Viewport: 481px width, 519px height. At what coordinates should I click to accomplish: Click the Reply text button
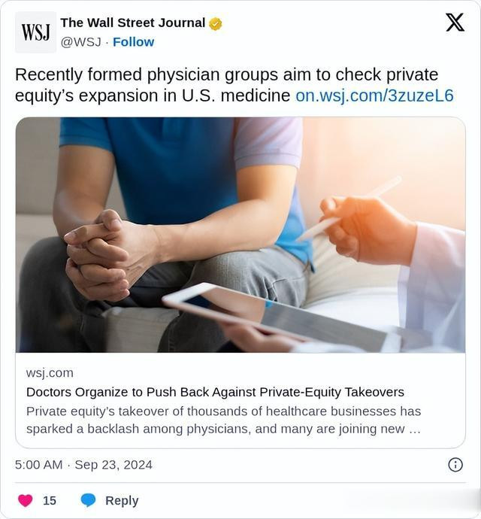click(x=122, y=500)
